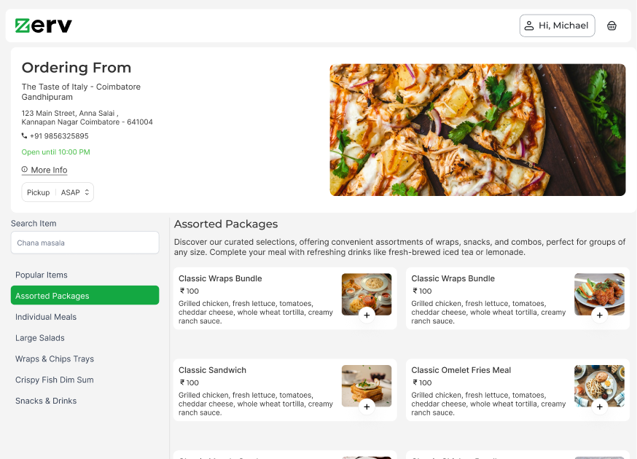View the Wraps & Chips Trays section
Viewport: 637px width, 459px height.
(x=55, y=358)
